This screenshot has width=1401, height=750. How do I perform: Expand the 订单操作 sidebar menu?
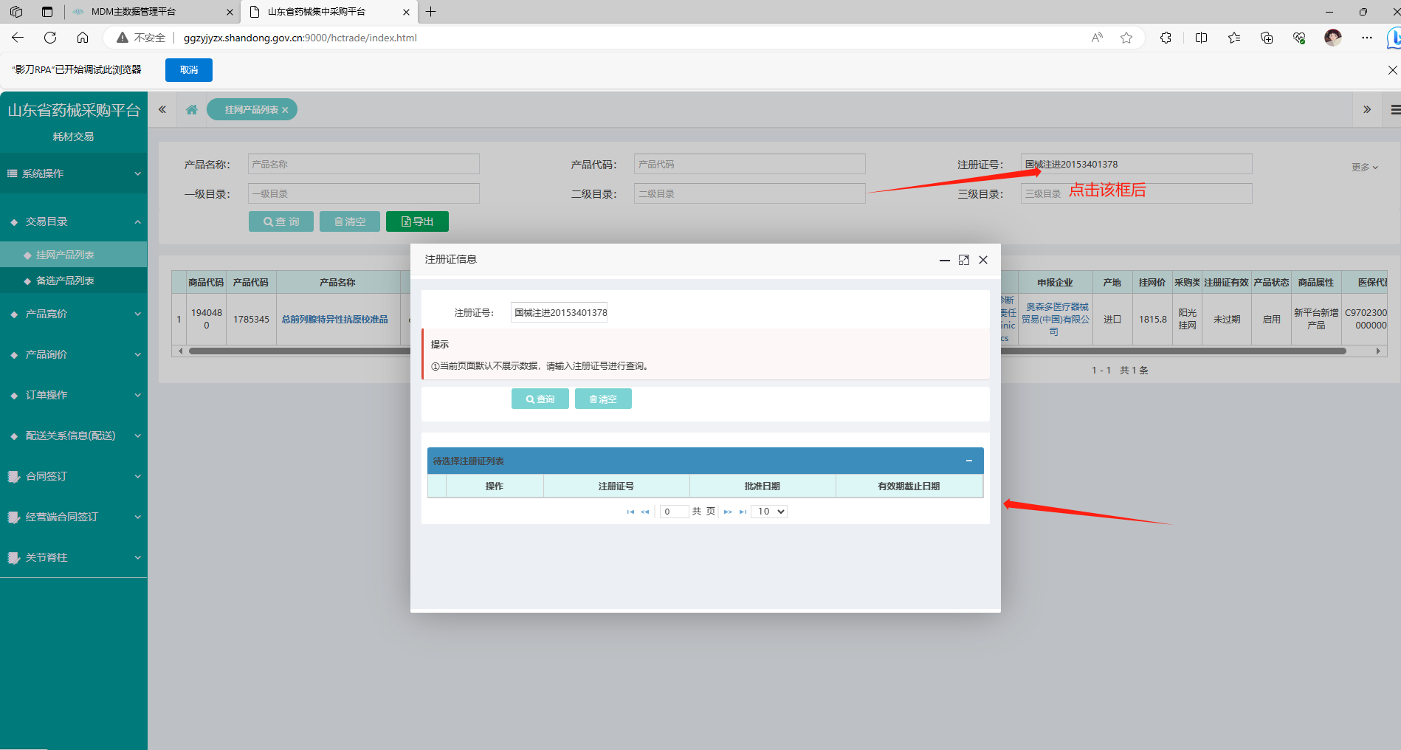[74, 395]
